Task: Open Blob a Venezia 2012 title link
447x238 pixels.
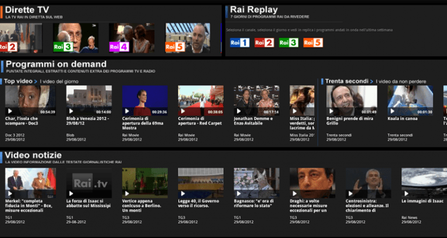Action: (88, 121)
